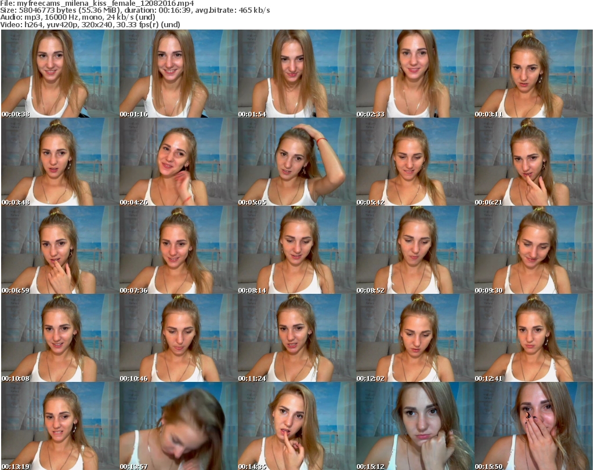Select the thumbnail stamped 00:10:46
This screenshot has height=470, width=594.
(179, 338)
